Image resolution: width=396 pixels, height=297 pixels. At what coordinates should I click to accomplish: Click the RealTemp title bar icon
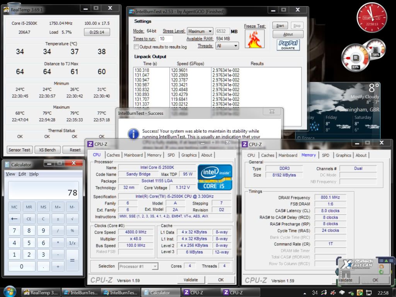(x=7, y=10)
